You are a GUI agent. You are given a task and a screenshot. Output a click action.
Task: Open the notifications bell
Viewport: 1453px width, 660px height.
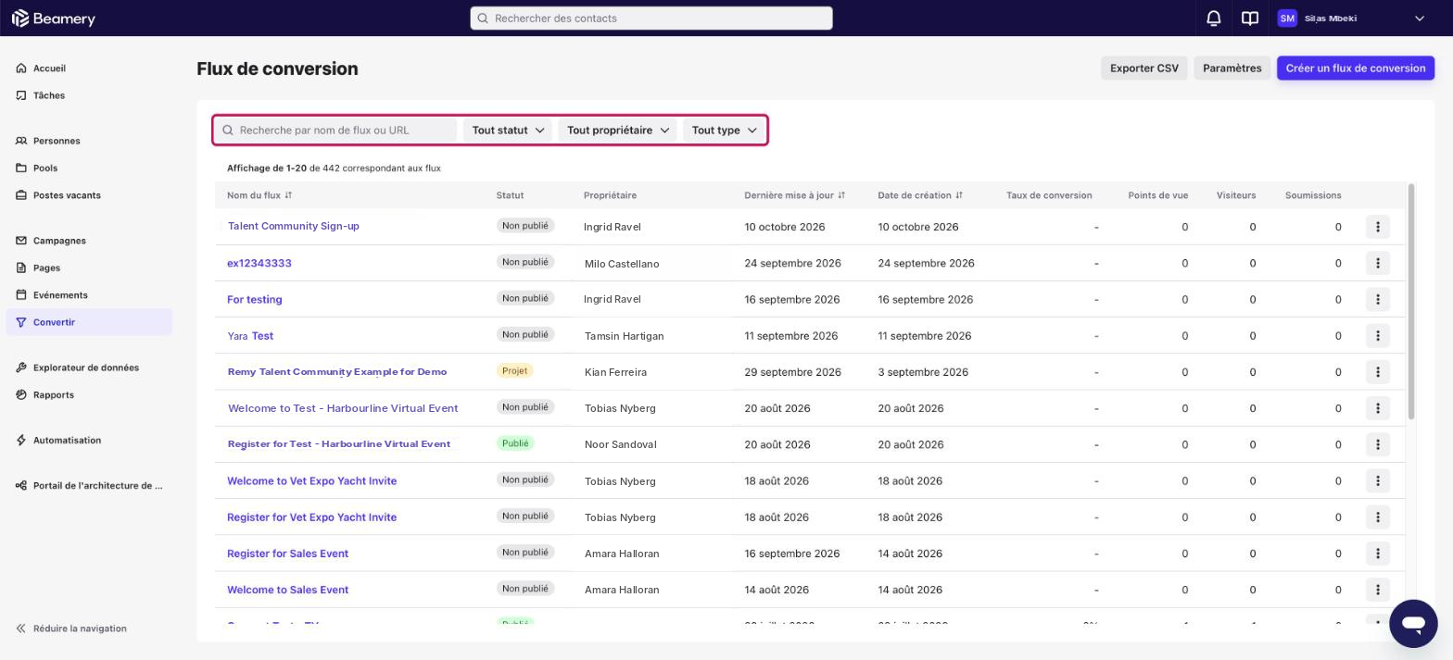tap(1213, 19)
